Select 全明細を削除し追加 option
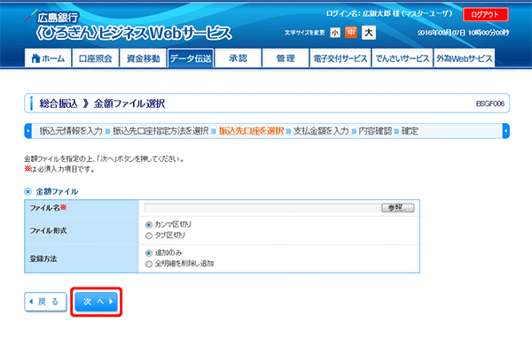The height and width of the screenshot is (338, 532). [149, 265]
